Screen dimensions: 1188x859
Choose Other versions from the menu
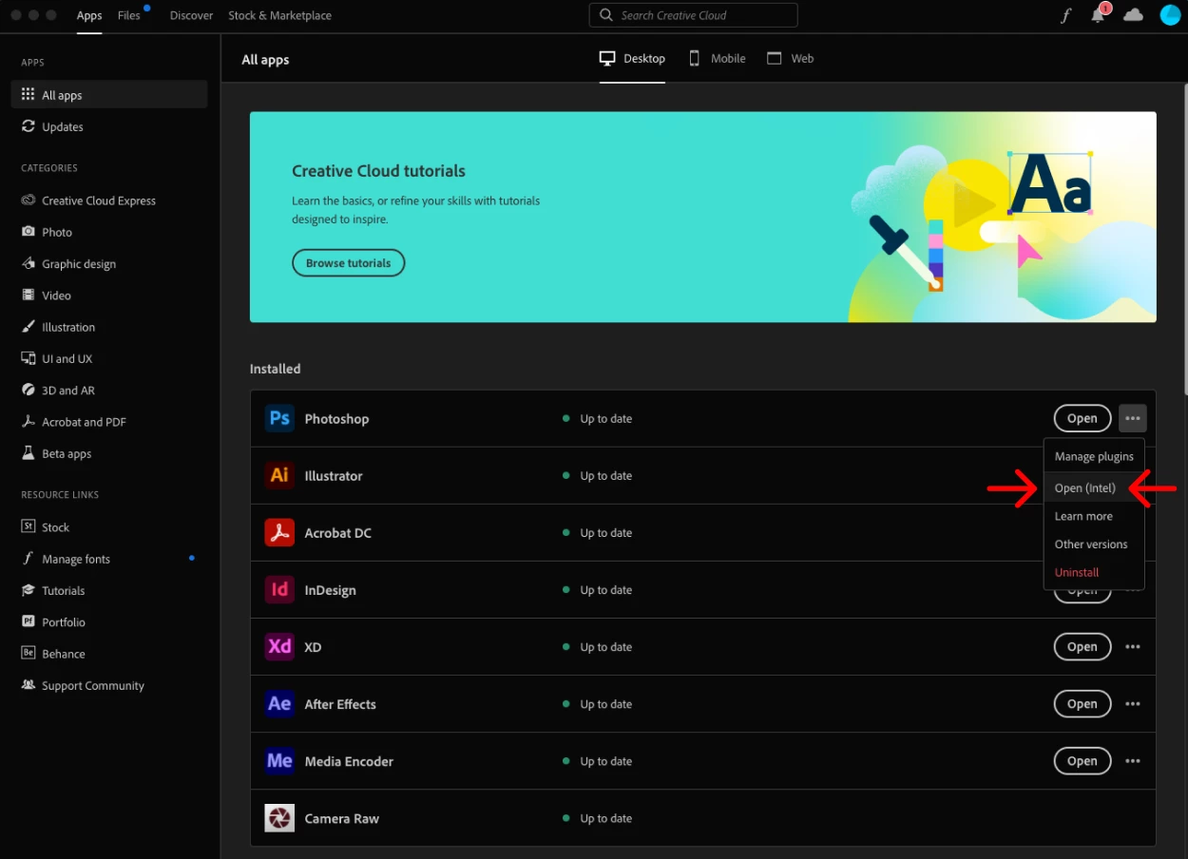(1094, 544)
